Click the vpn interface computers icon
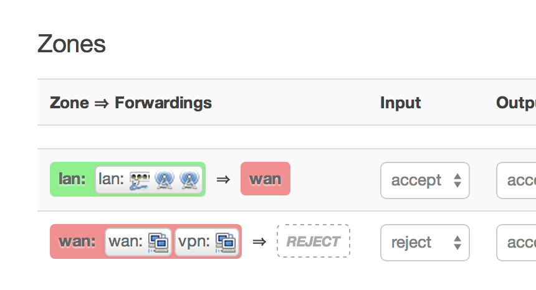 point(225,242)
